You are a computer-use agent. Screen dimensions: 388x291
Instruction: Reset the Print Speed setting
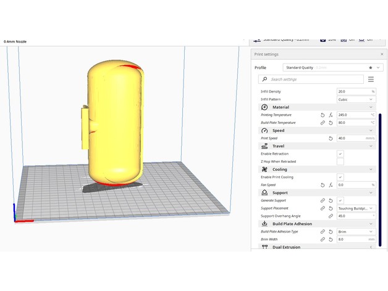pyautogui.click(x=331, y=139)
